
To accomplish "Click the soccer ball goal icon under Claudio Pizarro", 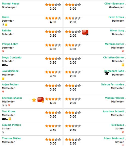I will click(x=3, y=132).
